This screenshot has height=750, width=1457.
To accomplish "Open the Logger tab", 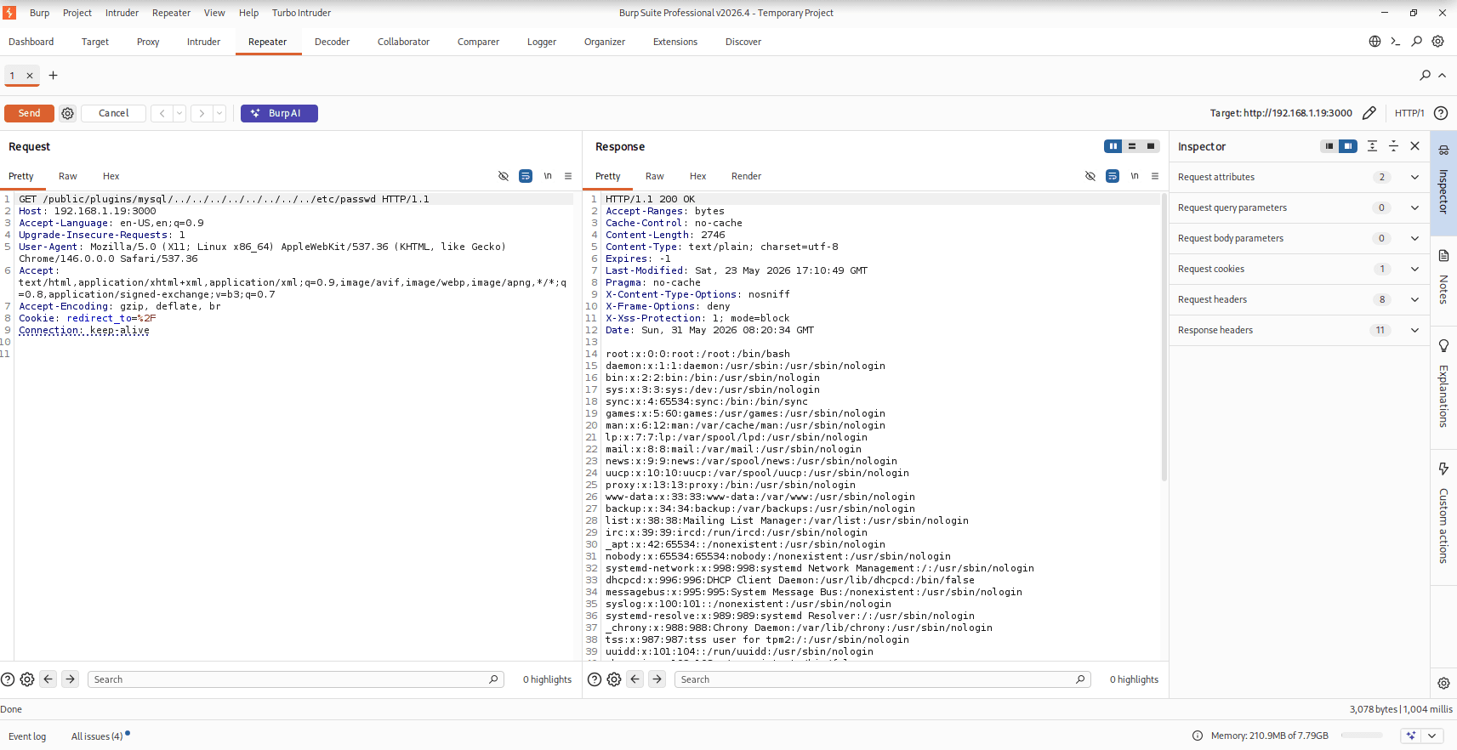I will tap(542, 42).
